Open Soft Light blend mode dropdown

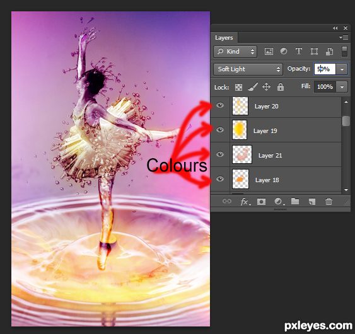tap(248, 69)
